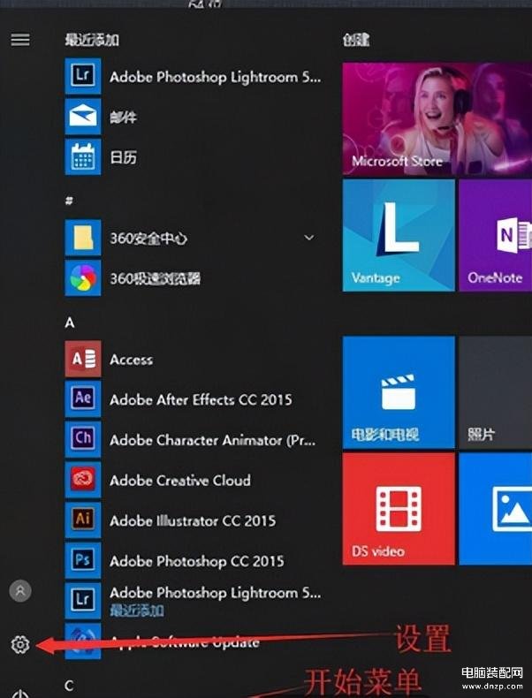Image resolution: width=532 pixels, height=698 pixels.
Task: Click the # section header
Action: [x=69, y=201]
